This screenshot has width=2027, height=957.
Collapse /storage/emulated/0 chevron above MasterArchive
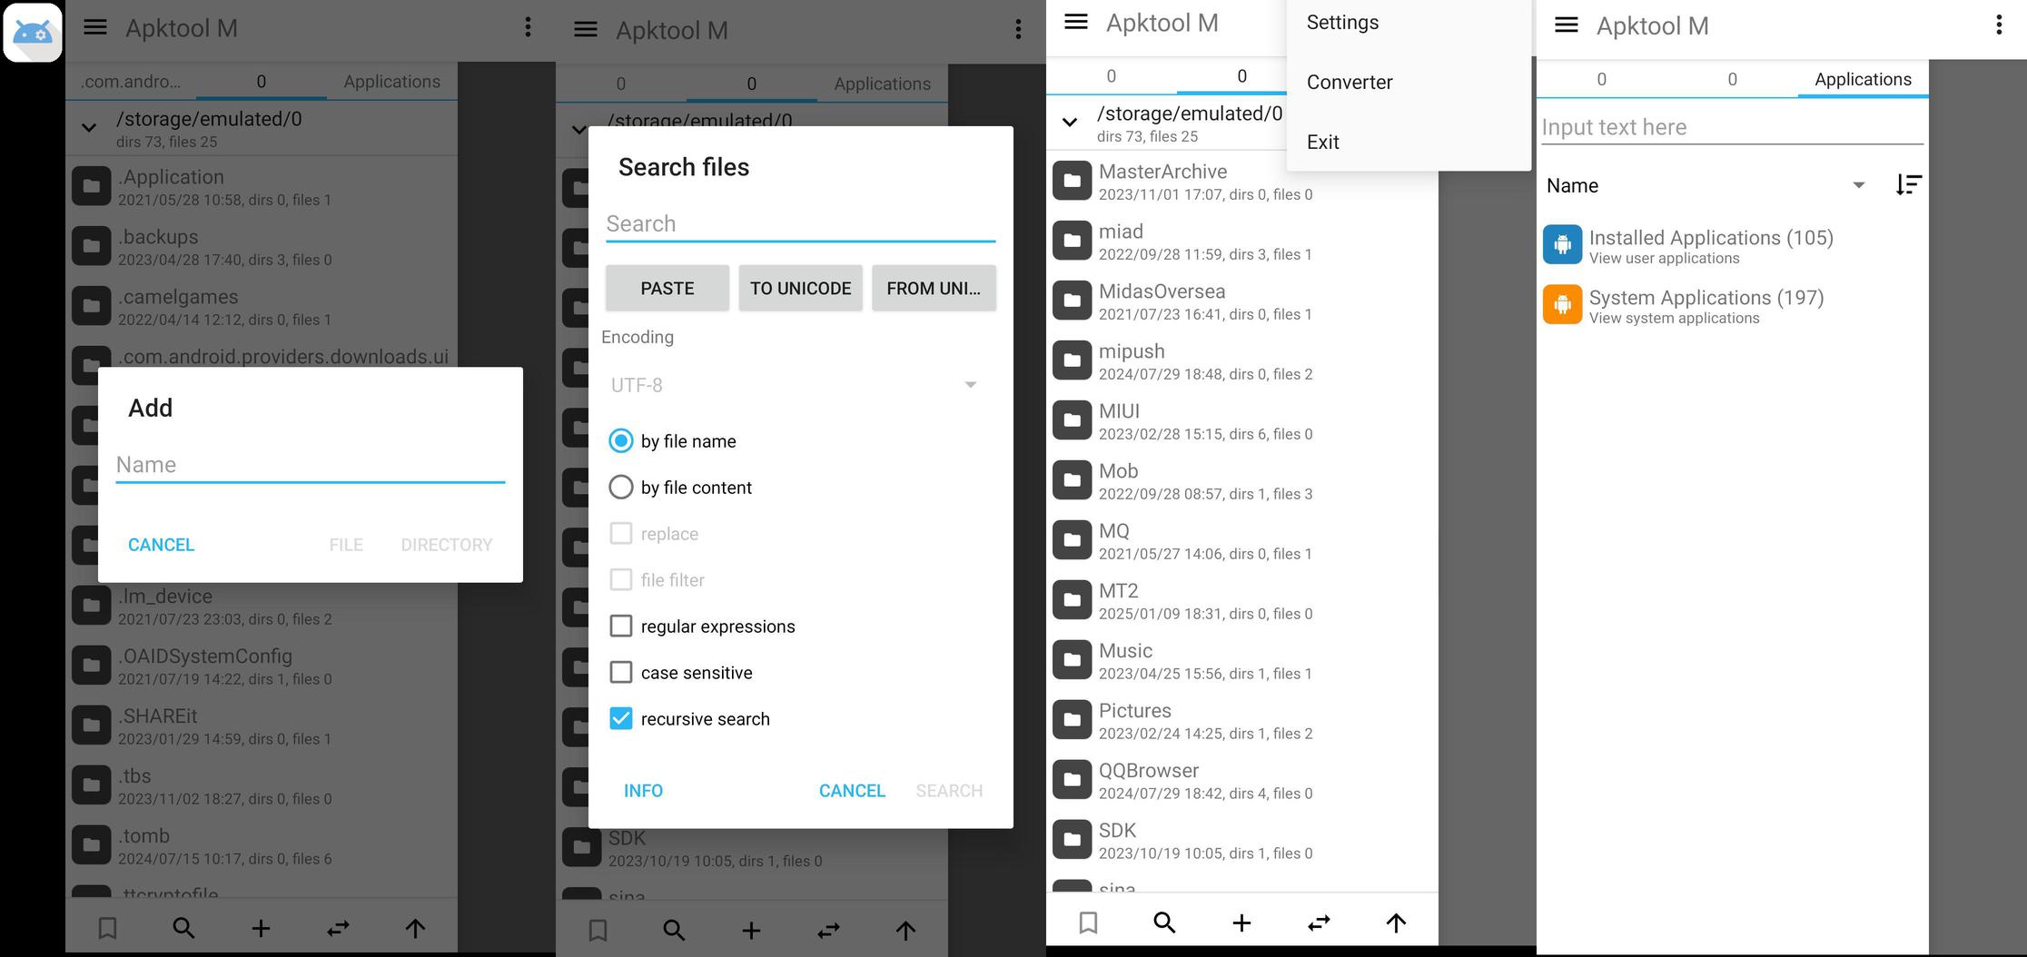click(1070, 123)
